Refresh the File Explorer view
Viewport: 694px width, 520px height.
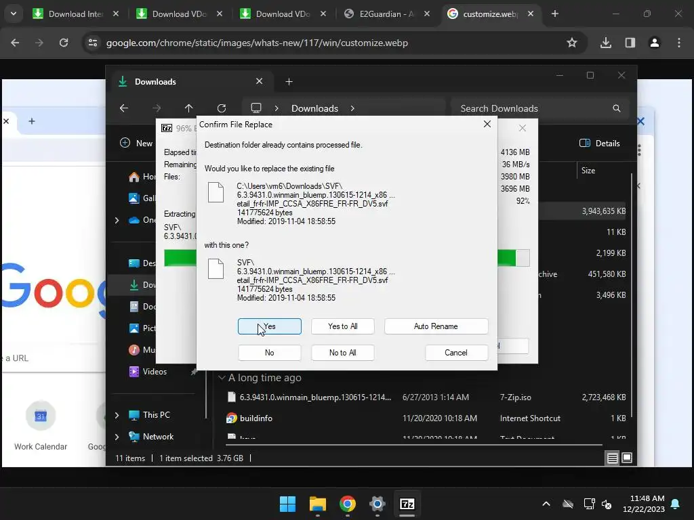pyautogui.click(x=222, y=108)
